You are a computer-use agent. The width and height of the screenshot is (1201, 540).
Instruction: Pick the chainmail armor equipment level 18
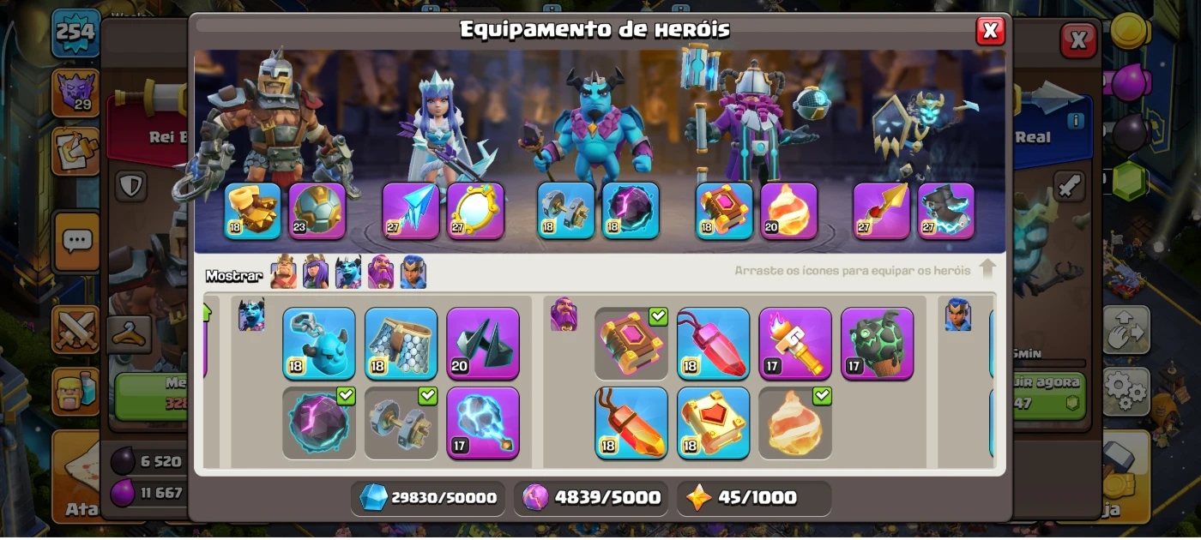(401, 344)
